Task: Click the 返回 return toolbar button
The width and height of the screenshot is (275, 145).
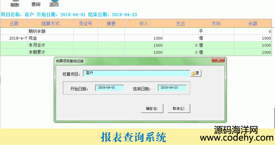Action: 54,4
